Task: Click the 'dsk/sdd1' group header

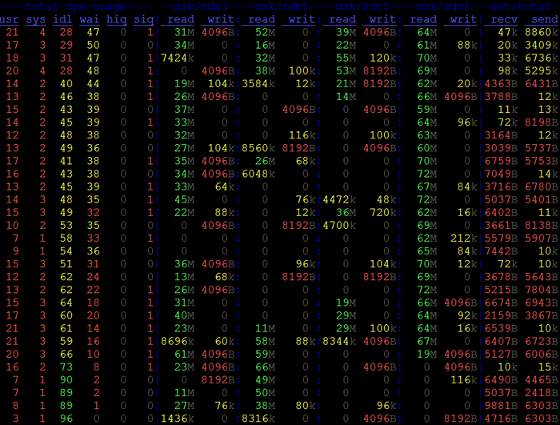Action: click(x=443, y=6)
